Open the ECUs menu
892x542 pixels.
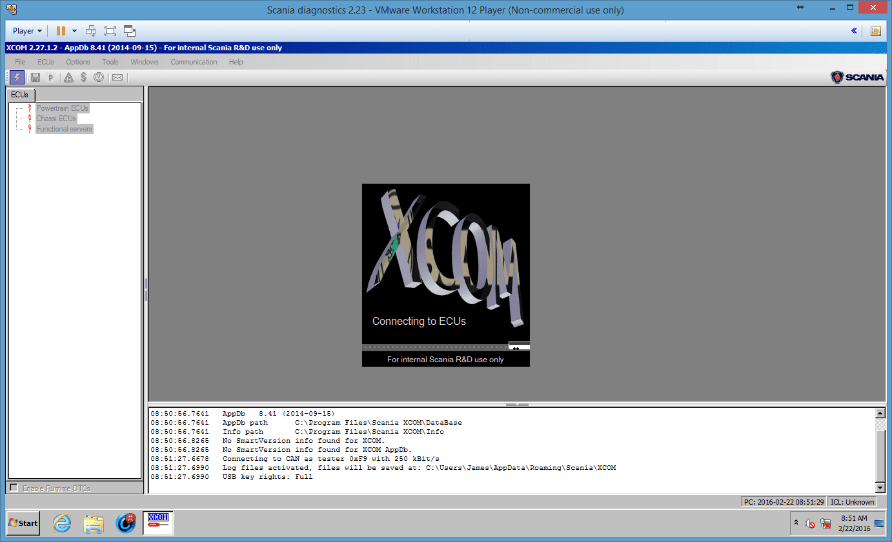pyautogui.click(x=46, y=62)
